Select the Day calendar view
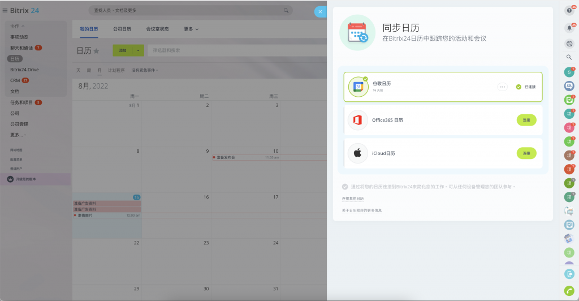Screen dimensions: 579x301 pyautogui.click(x=78, y=70)
